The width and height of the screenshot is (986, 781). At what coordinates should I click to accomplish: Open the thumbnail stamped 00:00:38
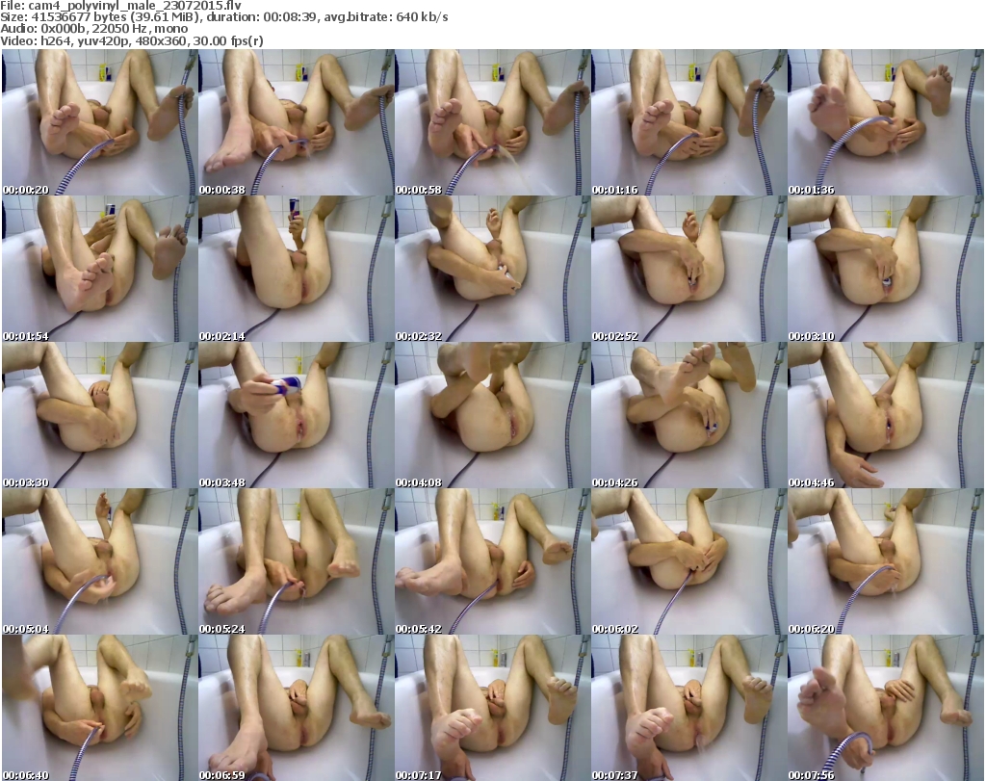297,122
